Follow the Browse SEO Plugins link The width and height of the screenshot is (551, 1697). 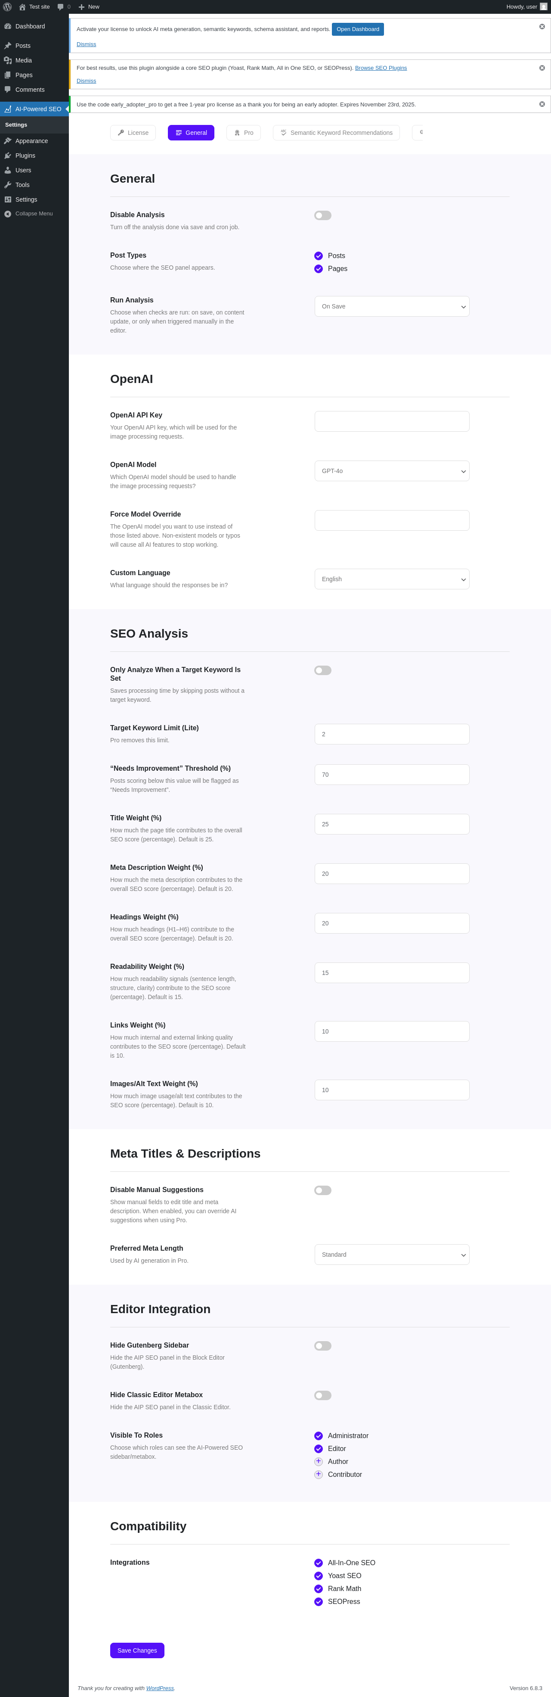pos(381,68)
